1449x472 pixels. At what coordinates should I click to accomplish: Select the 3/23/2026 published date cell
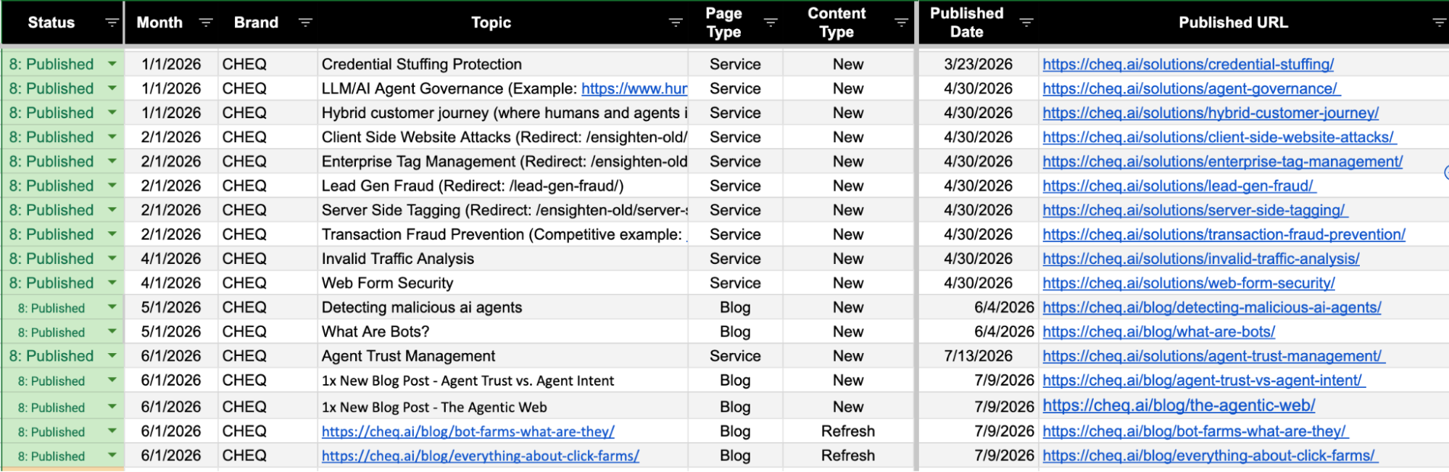click(x=978, y=64)
